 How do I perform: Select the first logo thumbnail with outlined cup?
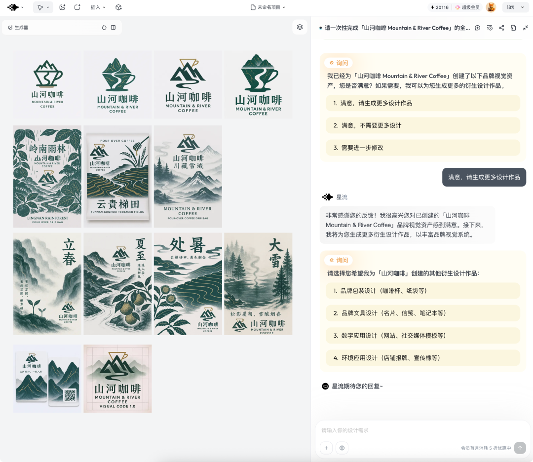click(x=47, y=84)
